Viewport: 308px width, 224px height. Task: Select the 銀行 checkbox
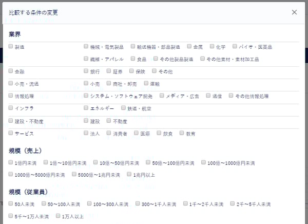pyautogui.click(x=86, y=71)
